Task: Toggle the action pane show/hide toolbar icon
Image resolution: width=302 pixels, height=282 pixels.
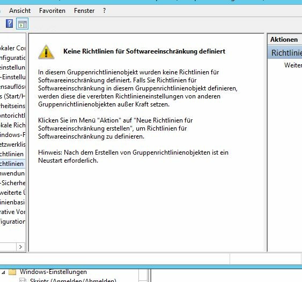Action: click(23, 24)
